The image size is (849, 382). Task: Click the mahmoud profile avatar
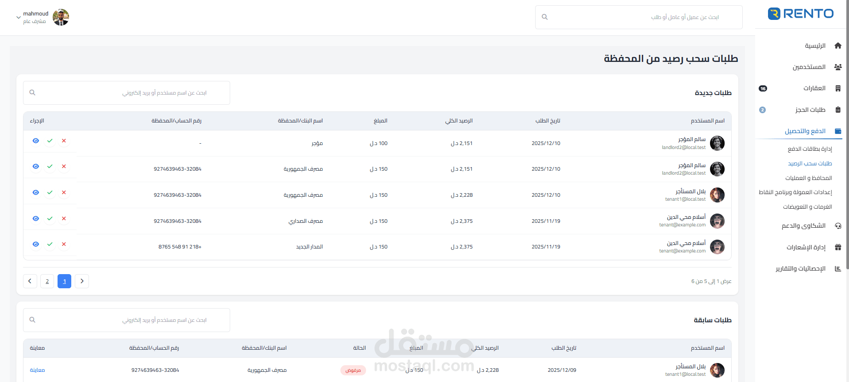(61, 17)
